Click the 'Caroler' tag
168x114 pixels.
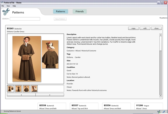click(78, 57)
